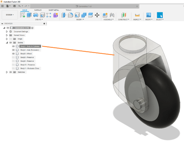Redo the last action
Screen dimensions: 184x143
coord(26,6)
